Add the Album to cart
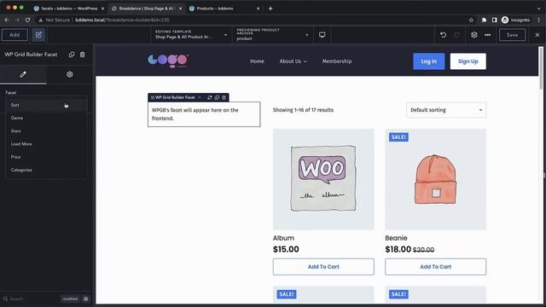This screenshot has width=546, height=307. click(x=323, y=267)
